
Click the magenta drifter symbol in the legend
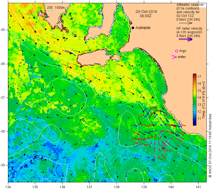(174, 57)
